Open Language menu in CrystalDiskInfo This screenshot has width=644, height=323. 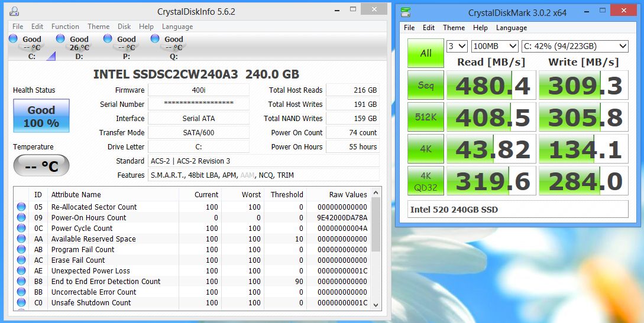[x=177, y=26]
